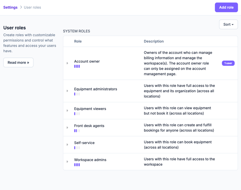The image size is (241, 190).
Task: Expand the Equipment administrators role row
Action: coord(67,91)
